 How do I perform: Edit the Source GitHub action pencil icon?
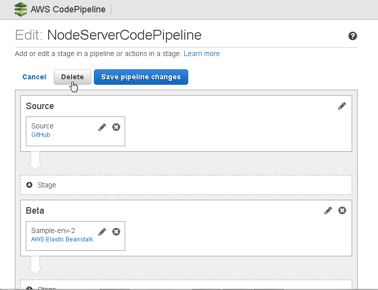pos(102,127)
